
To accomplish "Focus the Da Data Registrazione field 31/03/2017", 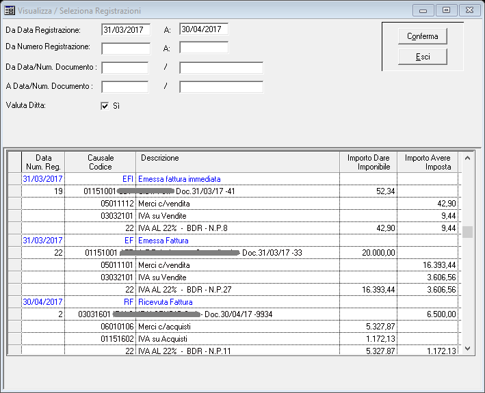I will click(126, 29).
